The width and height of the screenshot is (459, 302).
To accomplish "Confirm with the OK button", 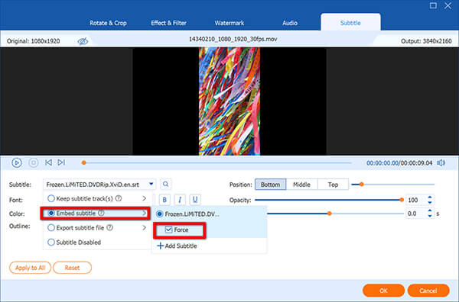I will click(383, 291).
